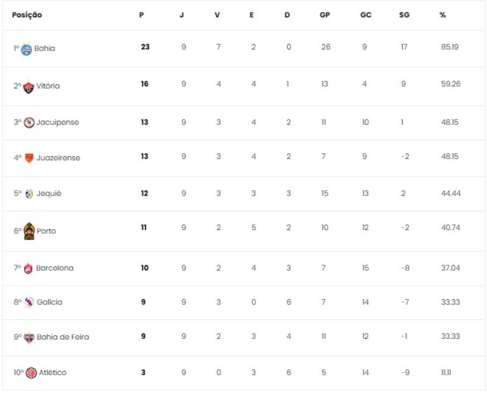Viewport: 487px width, 396px height.
Task: Select the Jacuipense team name
Action: coord(58,122)
